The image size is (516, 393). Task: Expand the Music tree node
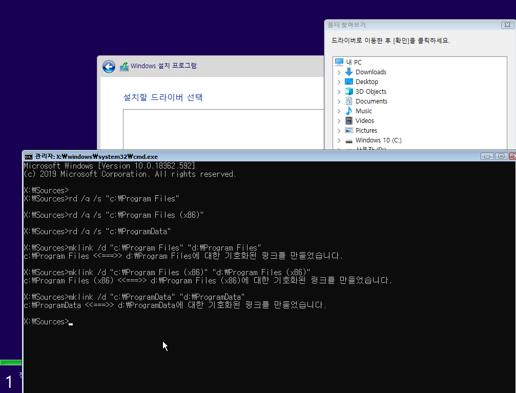tap(339, 111)
